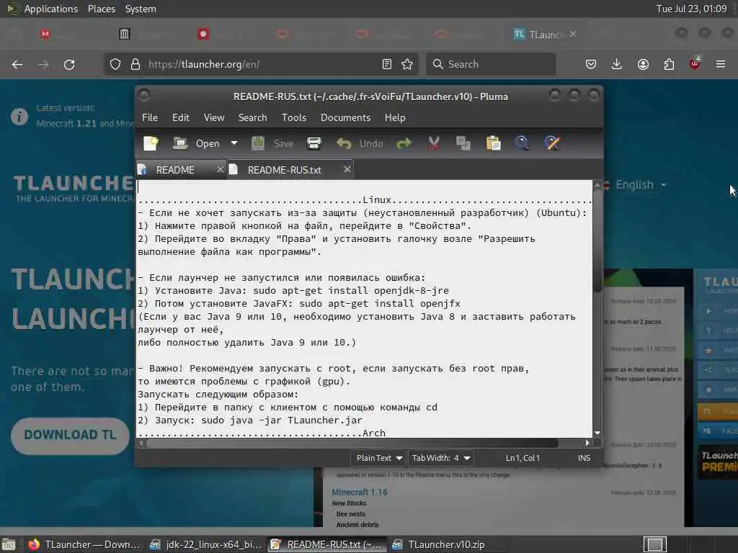
Task: Open the Search menu in Pluma
Action: coord(252,117)
